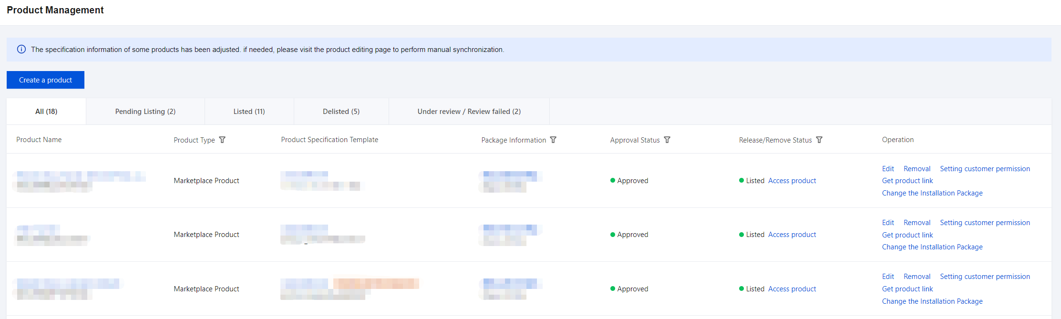Click Removal in the second product row
1061x319 pixels.
(x=917, y=222)
